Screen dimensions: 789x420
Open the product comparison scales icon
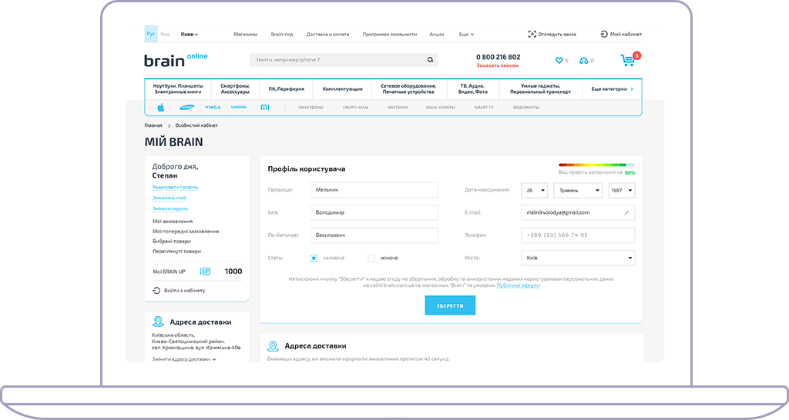[x=584, y=61]
